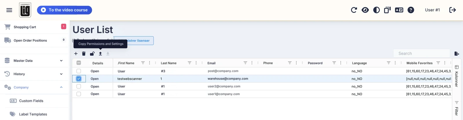Click the delivery truck icon
This screenshot has height=120, width=463.
pyautogui.click(x=8, y=40)
